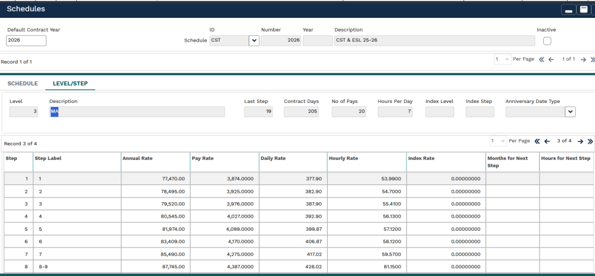Screen dimensions: 595x276
Task: Go to next schedule record in '1 of 1' pager
Action: tap(583, 59)
